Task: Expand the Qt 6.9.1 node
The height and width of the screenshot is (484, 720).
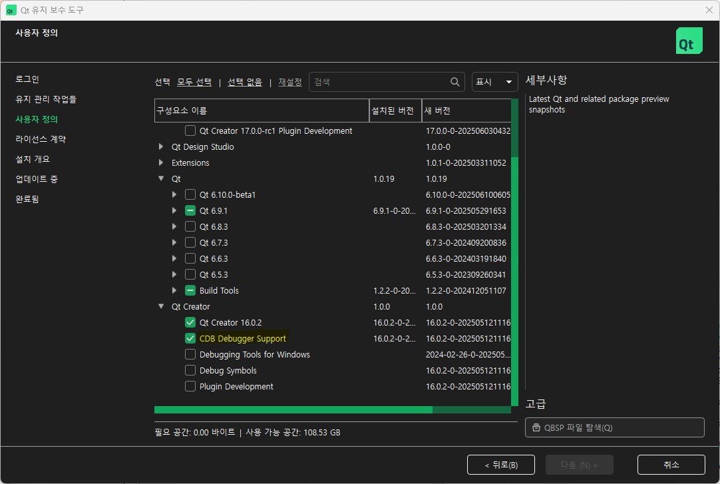Action: coord(174,211)
